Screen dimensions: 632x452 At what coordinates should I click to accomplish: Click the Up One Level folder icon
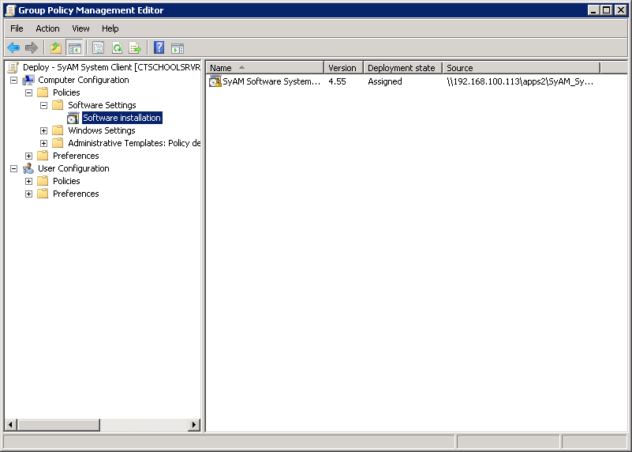click(56, 48)
